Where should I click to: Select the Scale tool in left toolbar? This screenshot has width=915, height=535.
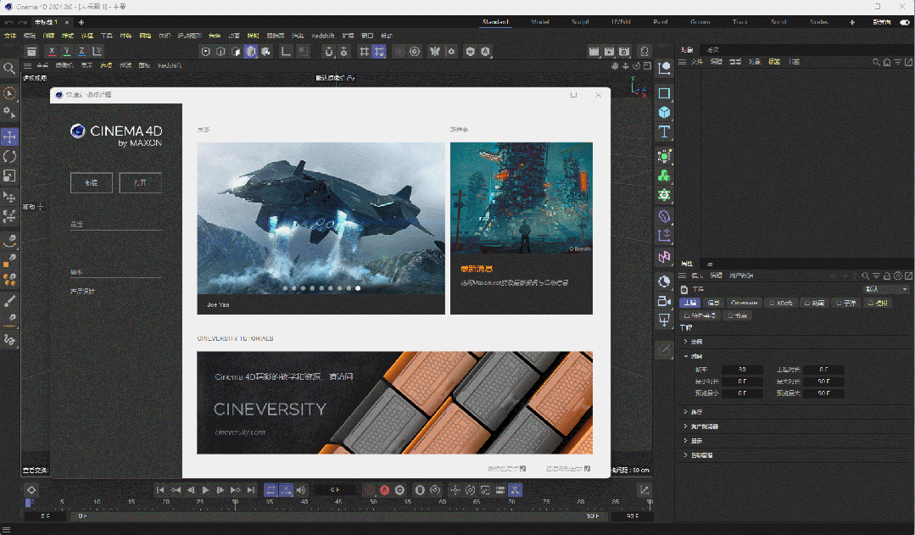pyautogui.click(x=10, y=176)
